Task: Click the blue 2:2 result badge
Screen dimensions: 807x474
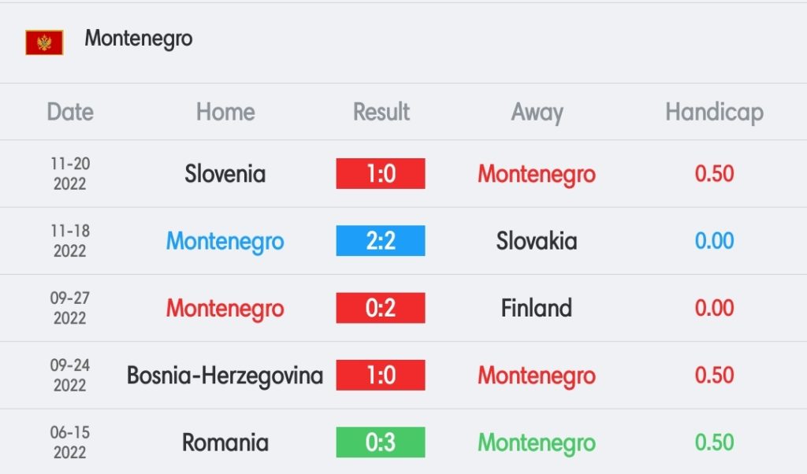Action: 381,241
